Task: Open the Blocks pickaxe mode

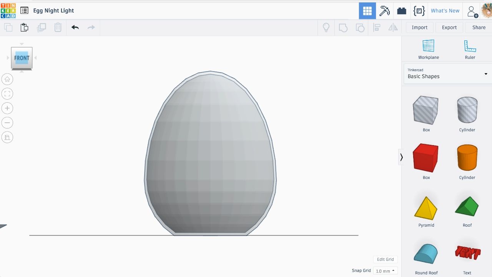Action: click(384, 11)
